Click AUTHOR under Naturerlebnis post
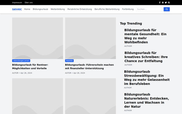The height and width of the screenshot is (114, 182). 128,111
